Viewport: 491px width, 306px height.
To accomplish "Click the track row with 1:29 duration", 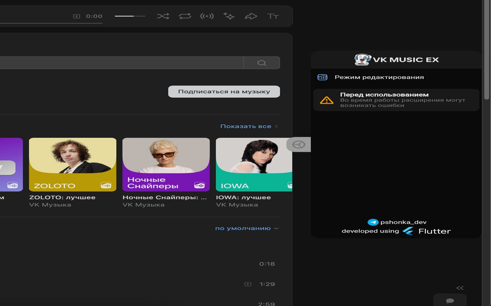I will [140, 284].
